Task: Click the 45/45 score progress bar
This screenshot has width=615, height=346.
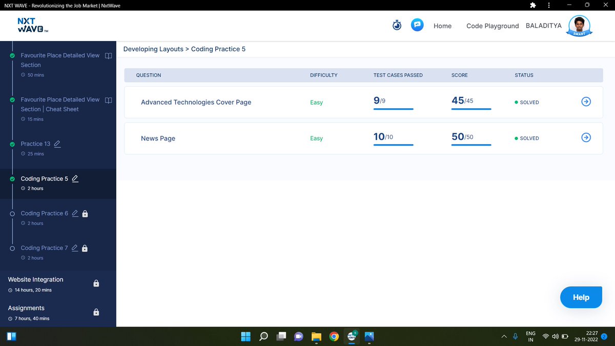Action: [x=471, y=109]
